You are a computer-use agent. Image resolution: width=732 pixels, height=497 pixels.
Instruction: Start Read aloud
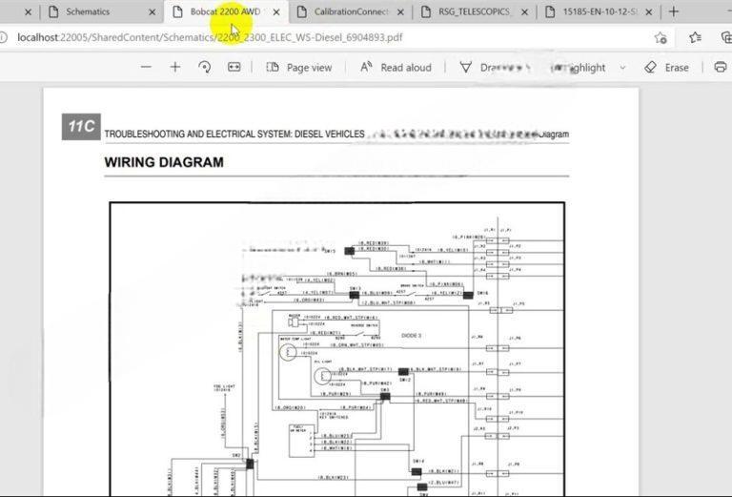[x=396, y=68]
